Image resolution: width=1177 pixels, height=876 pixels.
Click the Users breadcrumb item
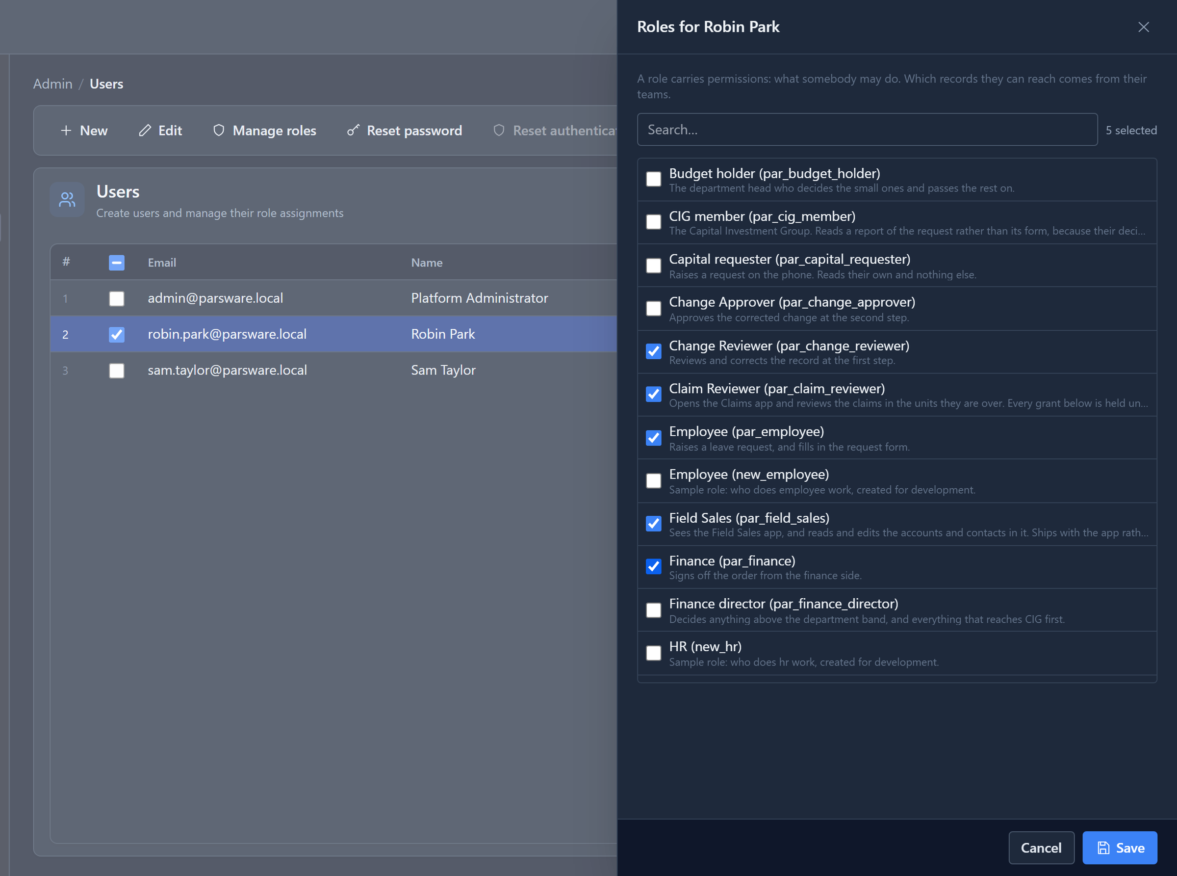(106, 84)
